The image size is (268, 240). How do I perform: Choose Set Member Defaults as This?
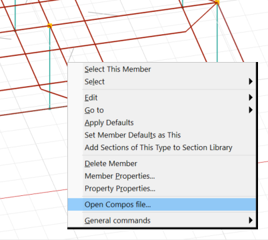point(162,135)
